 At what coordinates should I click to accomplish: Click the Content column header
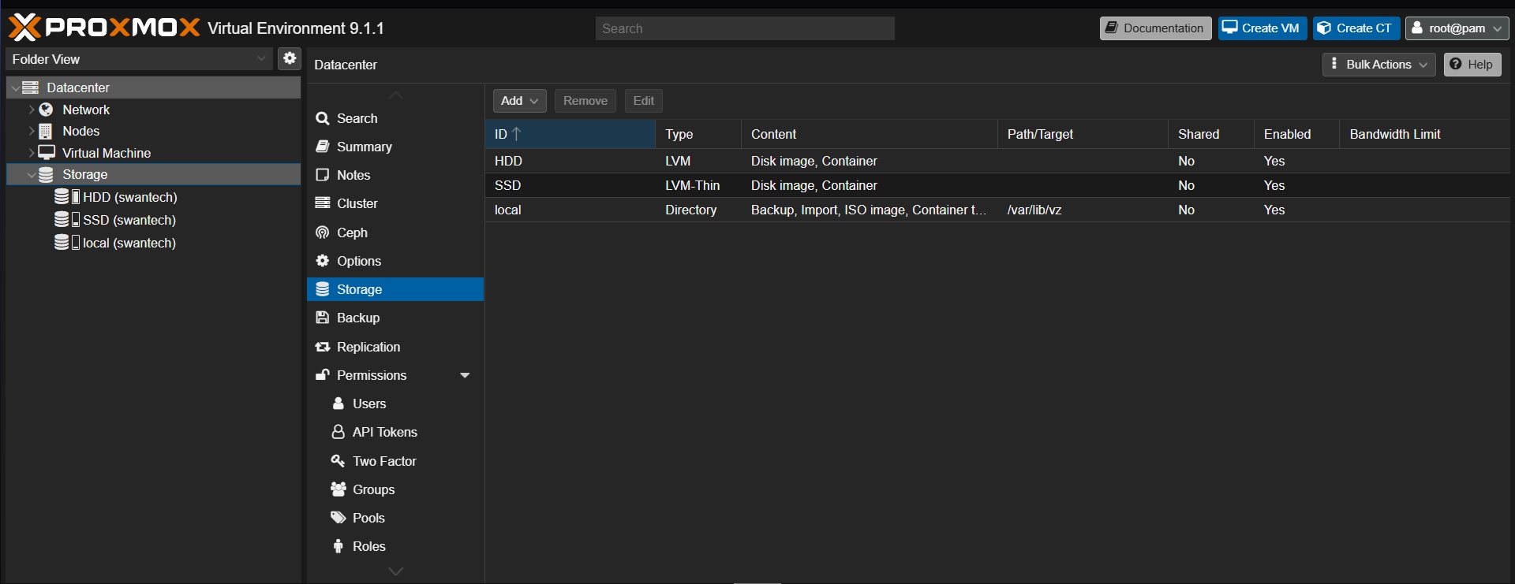(x=869, y=134)
